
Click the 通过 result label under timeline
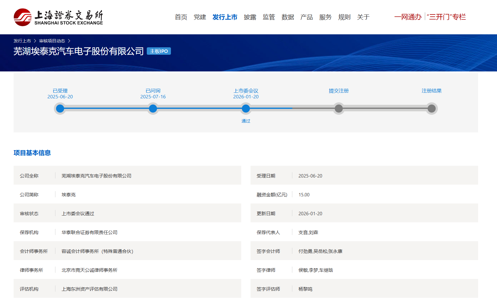tap(246, 121)
